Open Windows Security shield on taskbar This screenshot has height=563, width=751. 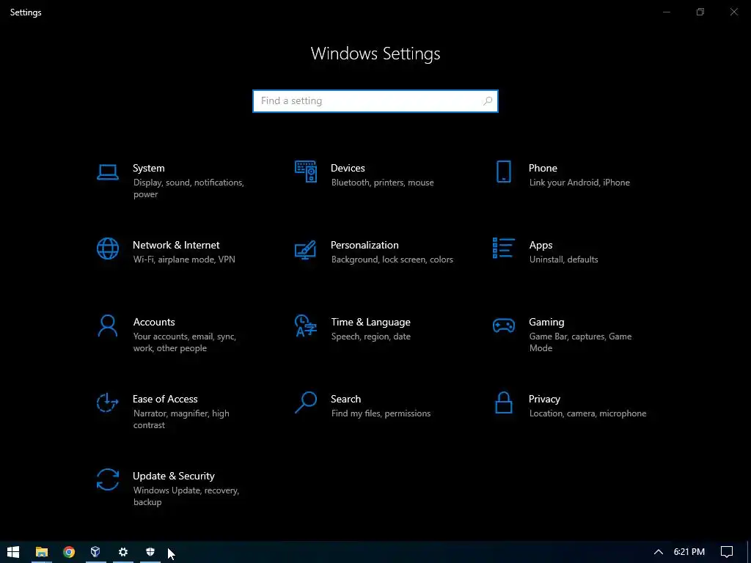(150, 552)
